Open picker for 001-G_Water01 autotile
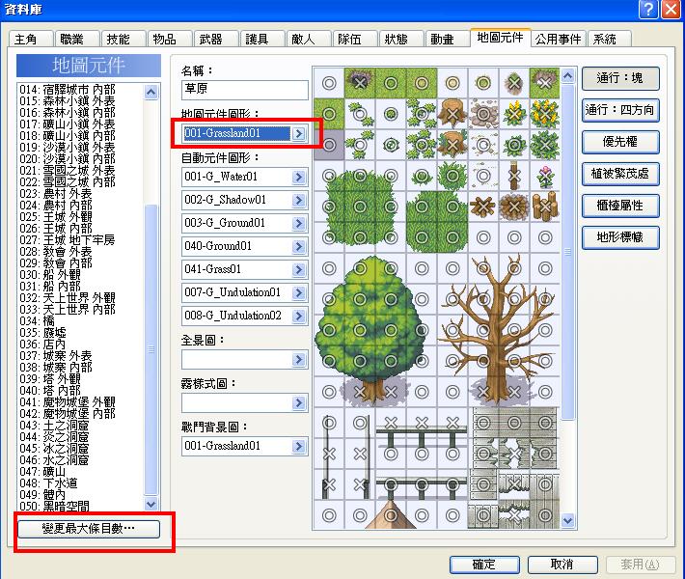Image resolution: width=685 pixels, height=579 pixels. tap(299, 177)
